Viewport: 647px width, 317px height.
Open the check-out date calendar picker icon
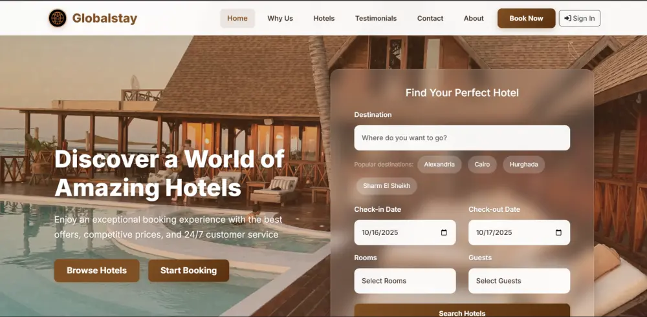pos(558,232)
